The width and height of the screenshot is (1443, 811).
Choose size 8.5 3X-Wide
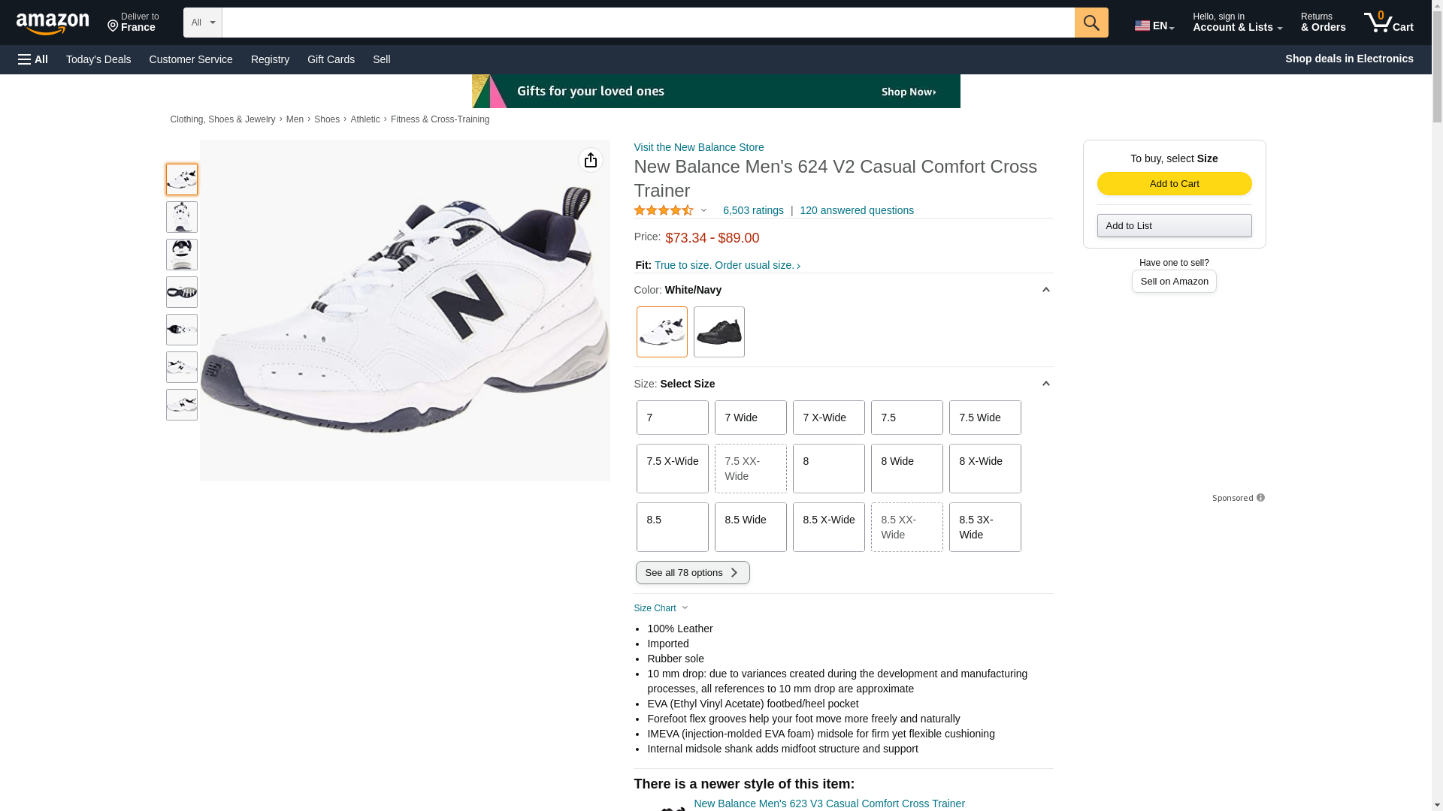point(985,527)
